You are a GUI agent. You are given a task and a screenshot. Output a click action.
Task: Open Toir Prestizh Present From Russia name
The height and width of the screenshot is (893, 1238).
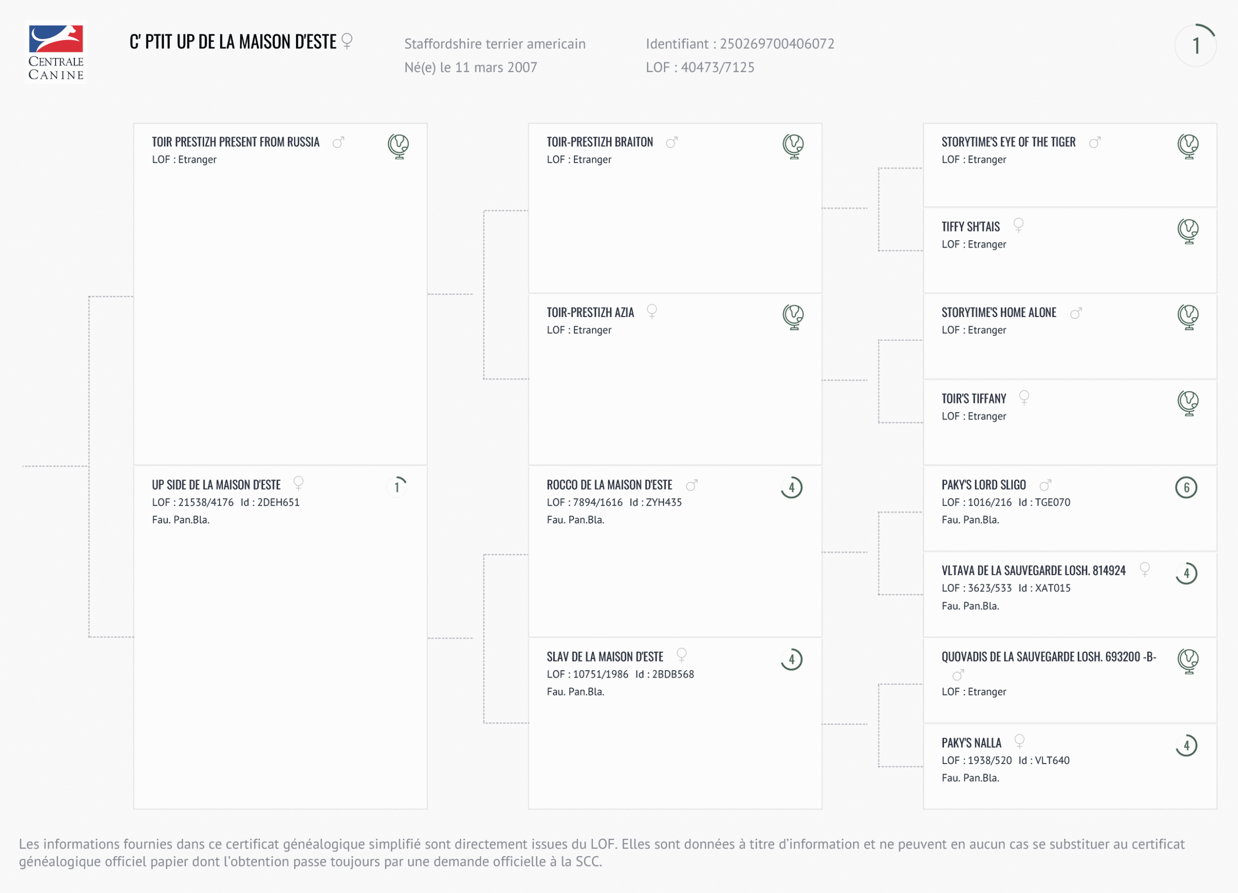235,143
